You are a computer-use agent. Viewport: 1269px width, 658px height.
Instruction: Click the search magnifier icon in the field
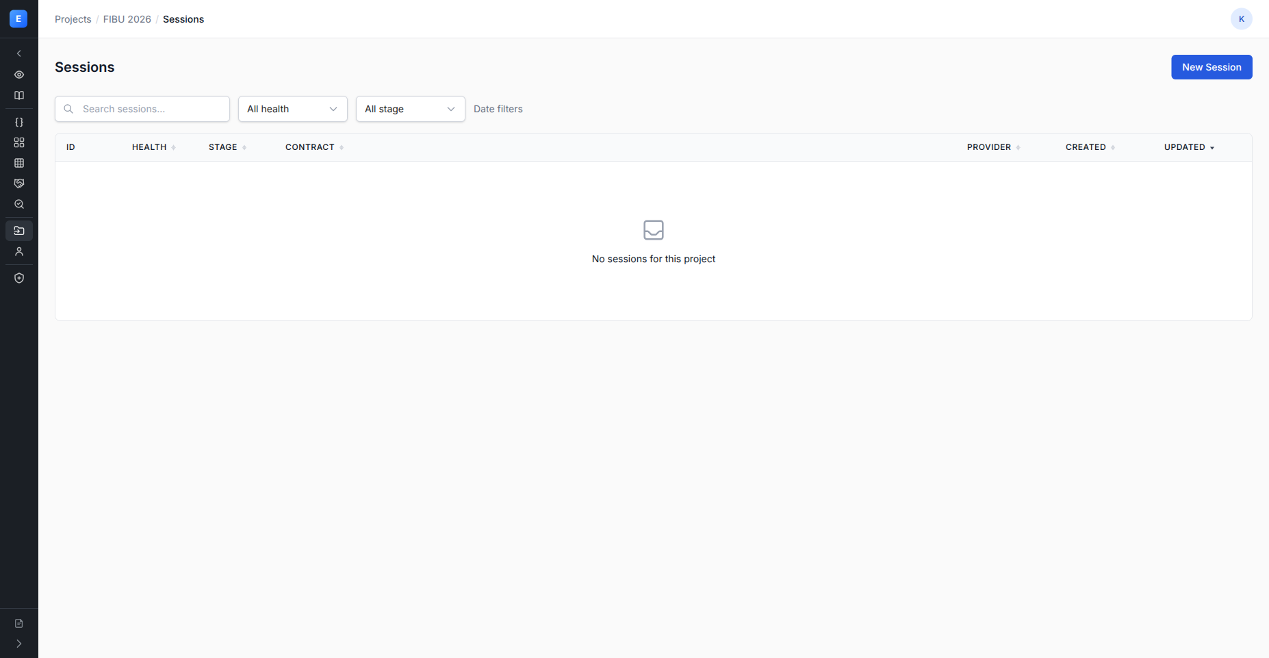click(x=68, y=109)
